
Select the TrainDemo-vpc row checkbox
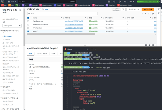point(28,21)
